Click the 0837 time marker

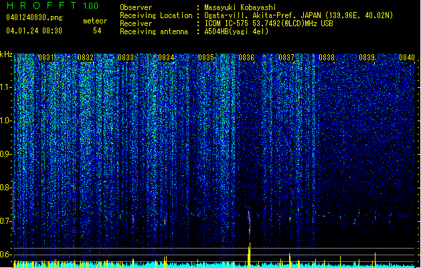coord(286,58)
